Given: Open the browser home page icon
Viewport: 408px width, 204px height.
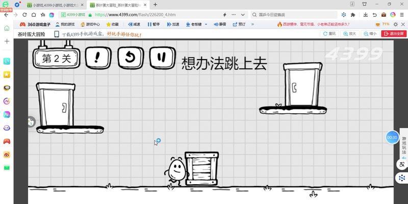Looking at the screenshot, I should [34, 15].
